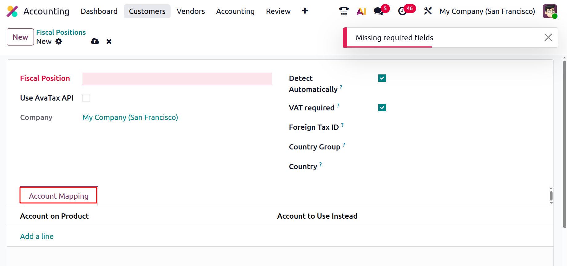Click the gear actions icon beside New
This screenshot has height=266, width=567.
[59, 42]
